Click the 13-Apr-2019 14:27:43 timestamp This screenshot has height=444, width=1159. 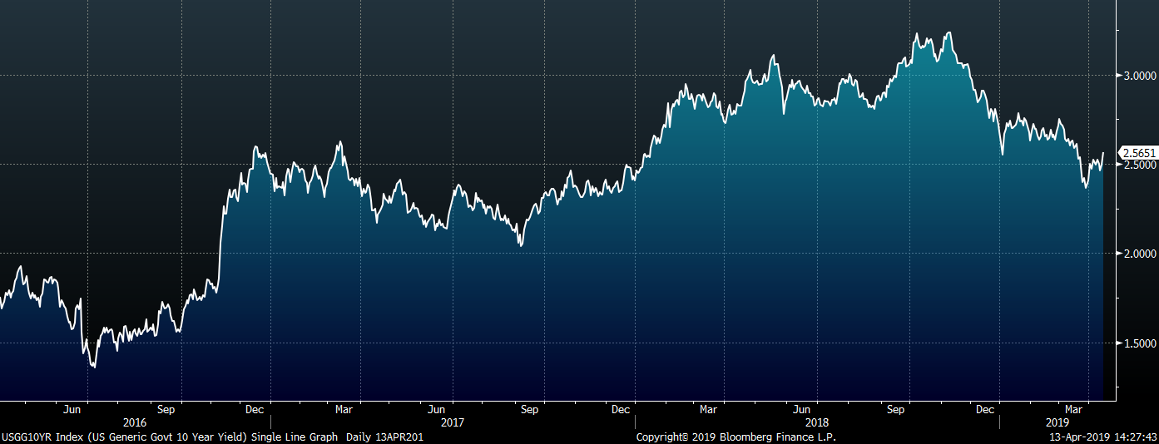tap(1105, 437)
